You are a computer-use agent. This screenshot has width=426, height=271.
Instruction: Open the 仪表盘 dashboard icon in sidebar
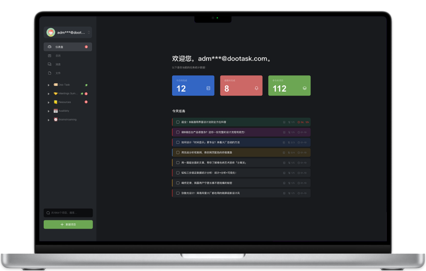coord(49,47)
